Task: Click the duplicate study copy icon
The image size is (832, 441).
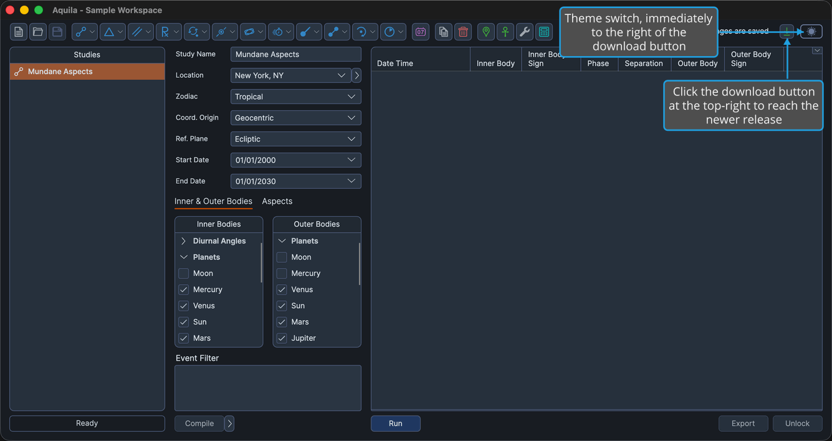Action: (443, 32)
